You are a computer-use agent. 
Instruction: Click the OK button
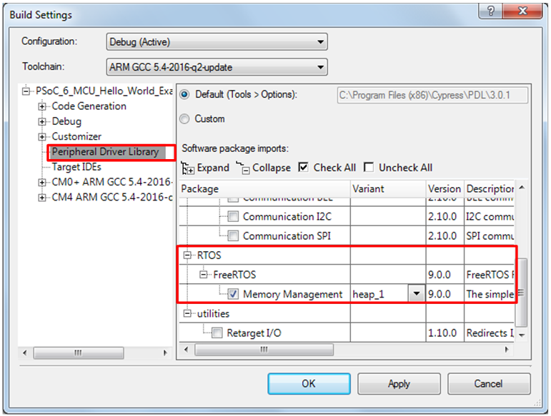[x=309, y=384]
